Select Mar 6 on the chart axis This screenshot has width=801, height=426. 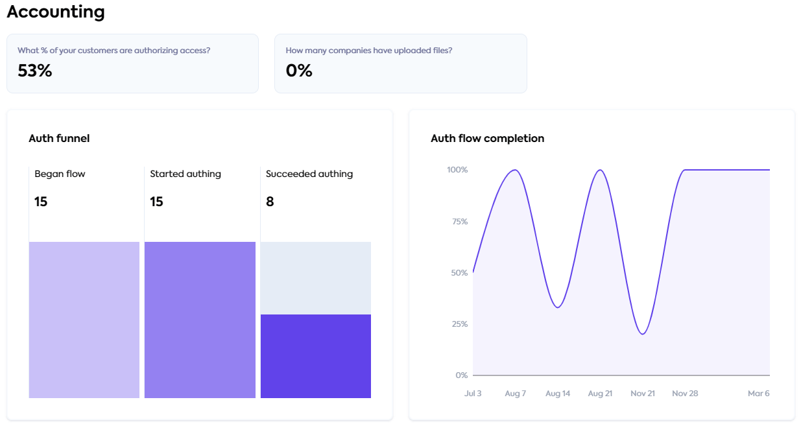pyautogui.click(x=759, y=394)
